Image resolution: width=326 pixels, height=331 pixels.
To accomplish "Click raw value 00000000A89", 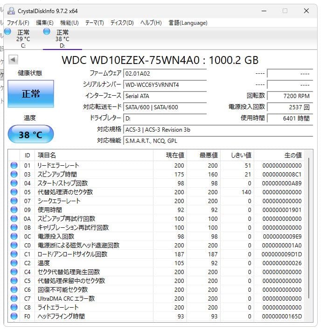I will click(282, 183).
